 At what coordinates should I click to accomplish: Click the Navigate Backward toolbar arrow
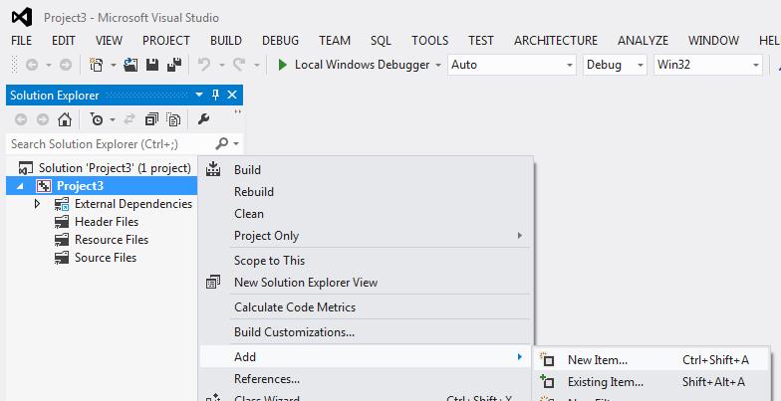32,65
